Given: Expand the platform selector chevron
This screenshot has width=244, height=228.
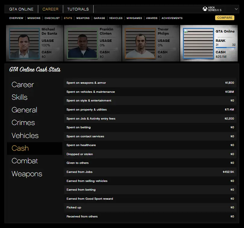Looking at the screenshot, I should tap(236, 9).
